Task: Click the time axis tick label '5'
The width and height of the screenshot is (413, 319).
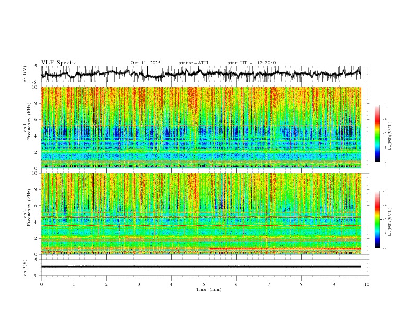Action: click(x=204, y=284)
